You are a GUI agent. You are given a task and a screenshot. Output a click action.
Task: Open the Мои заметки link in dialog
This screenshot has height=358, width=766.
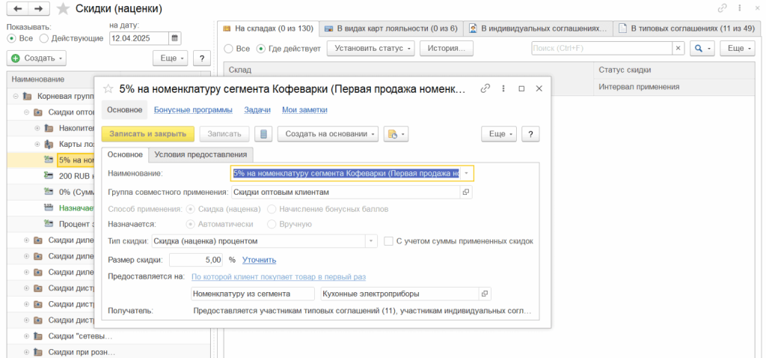305,110
